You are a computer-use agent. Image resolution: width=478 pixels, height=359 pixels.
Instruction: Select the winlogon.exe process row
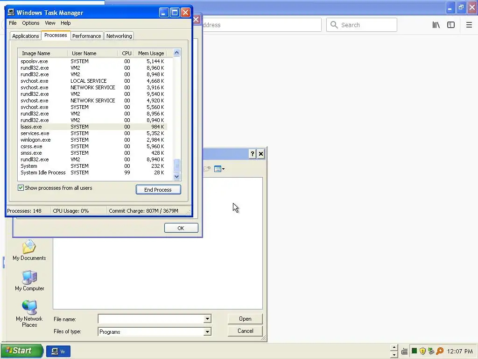[93, 140]
